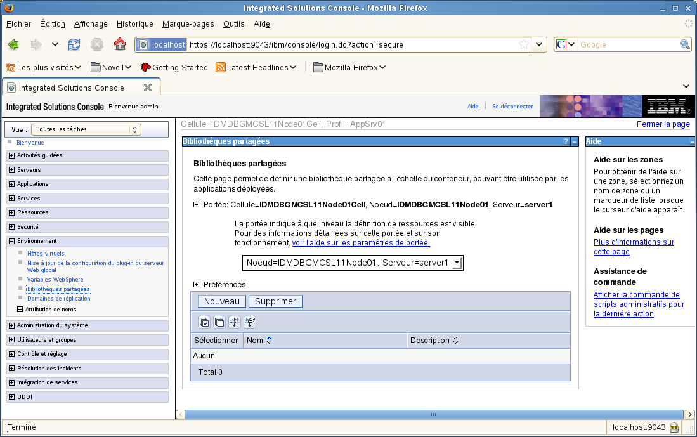Select all items icon in table toolbar
Viewport: 697px width, 437px height.
coord(204,322)
